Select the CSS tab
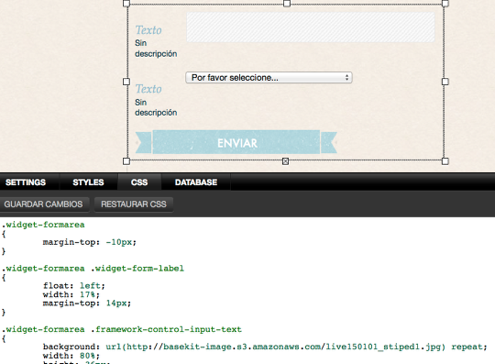Image resolution: width=495 pixels, height=364 pixels. pyautogui.click(x=139, y=182)
